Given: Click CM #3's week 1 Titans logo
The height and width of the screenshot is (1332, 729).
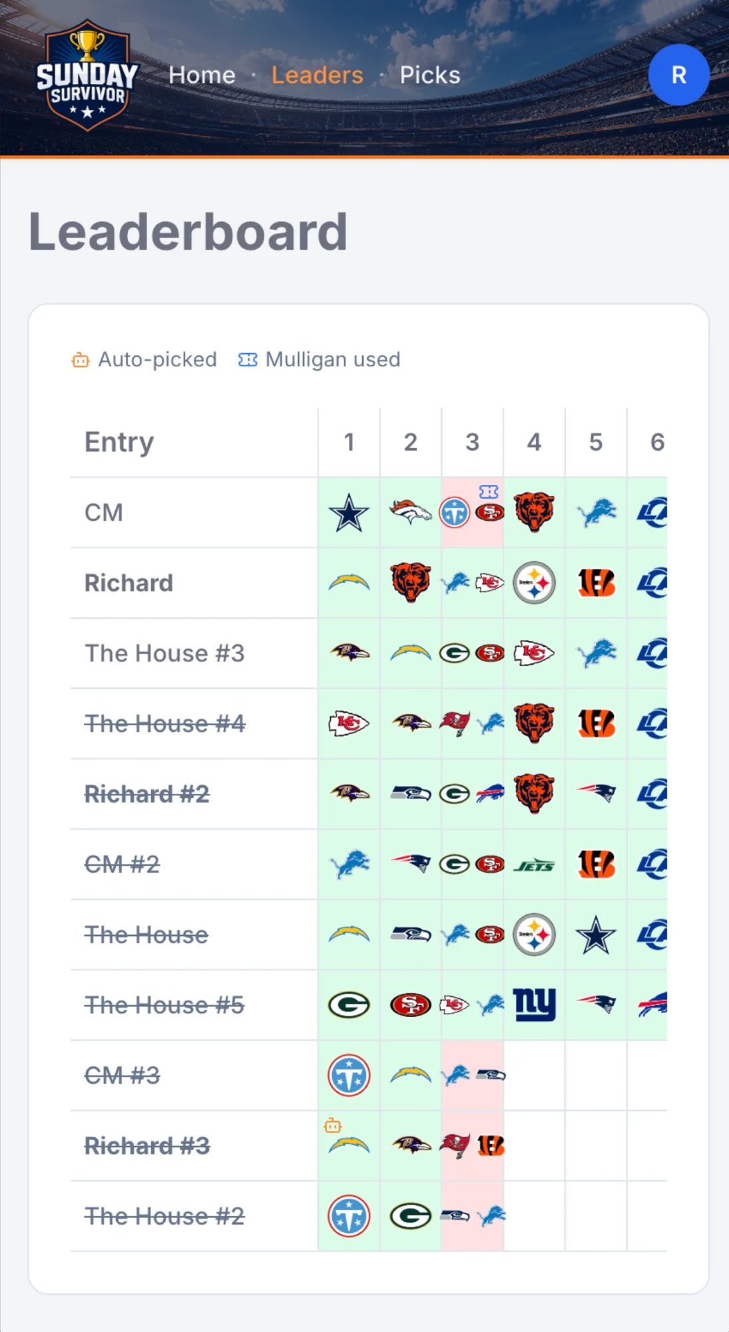Looking at the screenshot, I should pyautogui.click(x=349, y=1075).
